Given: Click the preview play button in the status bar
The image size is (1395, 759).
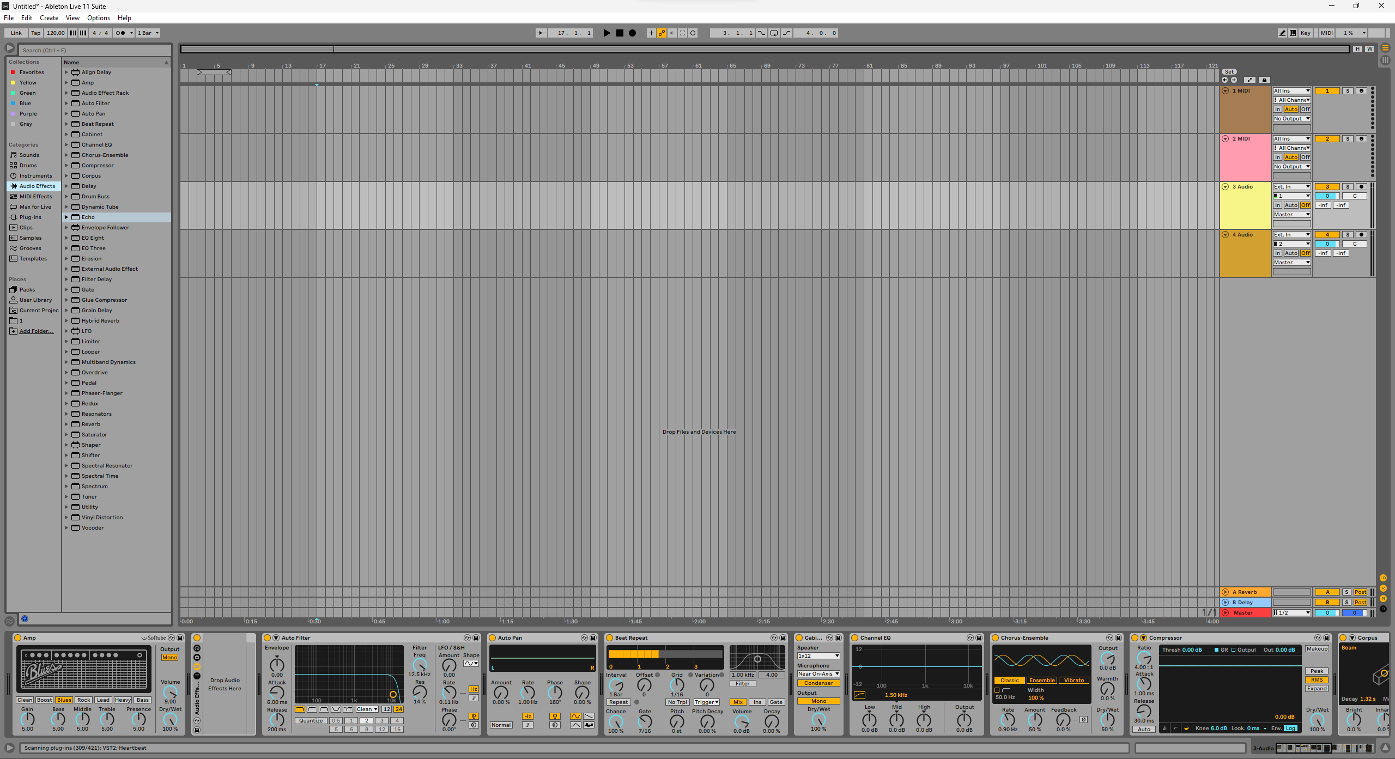Looking at the screenshot, I should point(9,748).
